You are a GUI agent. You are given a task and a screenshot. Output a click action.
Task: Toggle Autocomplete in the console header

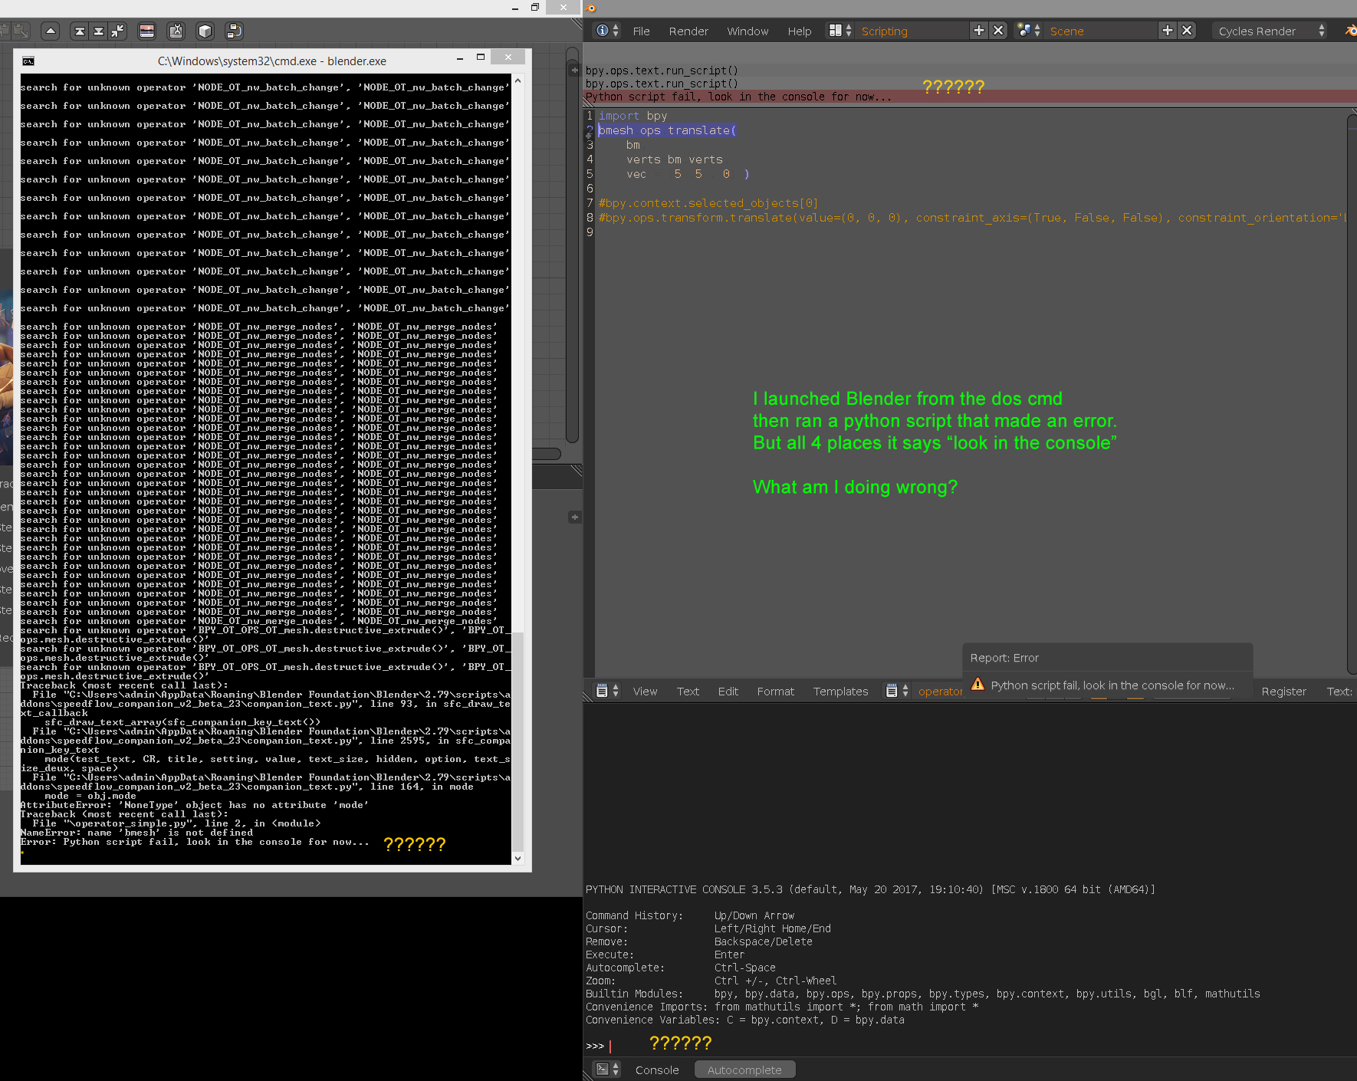click(744, 1069)
